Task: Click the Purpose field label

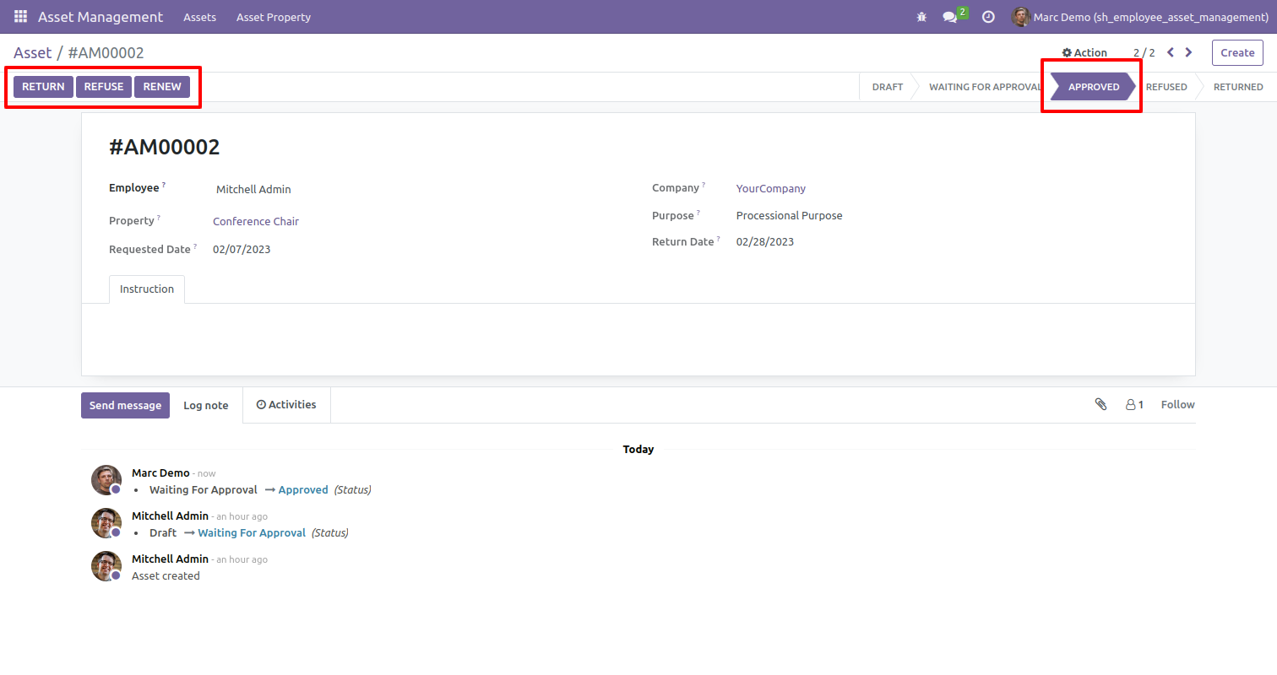Action: [673, 216]
